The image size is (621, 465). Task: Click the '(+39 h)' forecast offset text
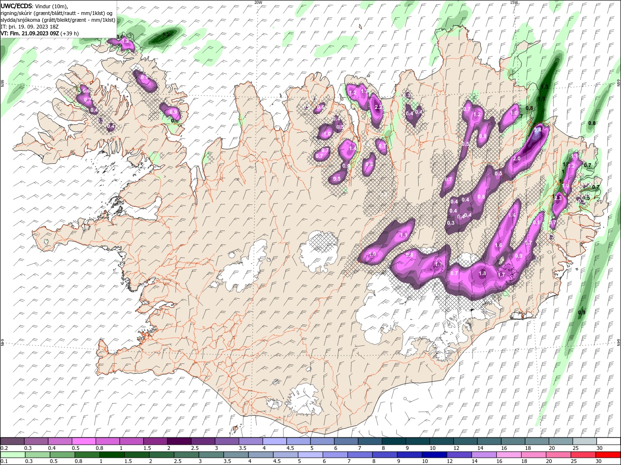[70, 33]
